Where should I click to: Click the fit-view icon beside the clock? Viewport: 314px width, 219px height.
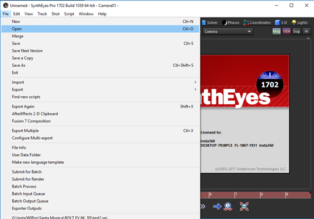tap(244, 207)
